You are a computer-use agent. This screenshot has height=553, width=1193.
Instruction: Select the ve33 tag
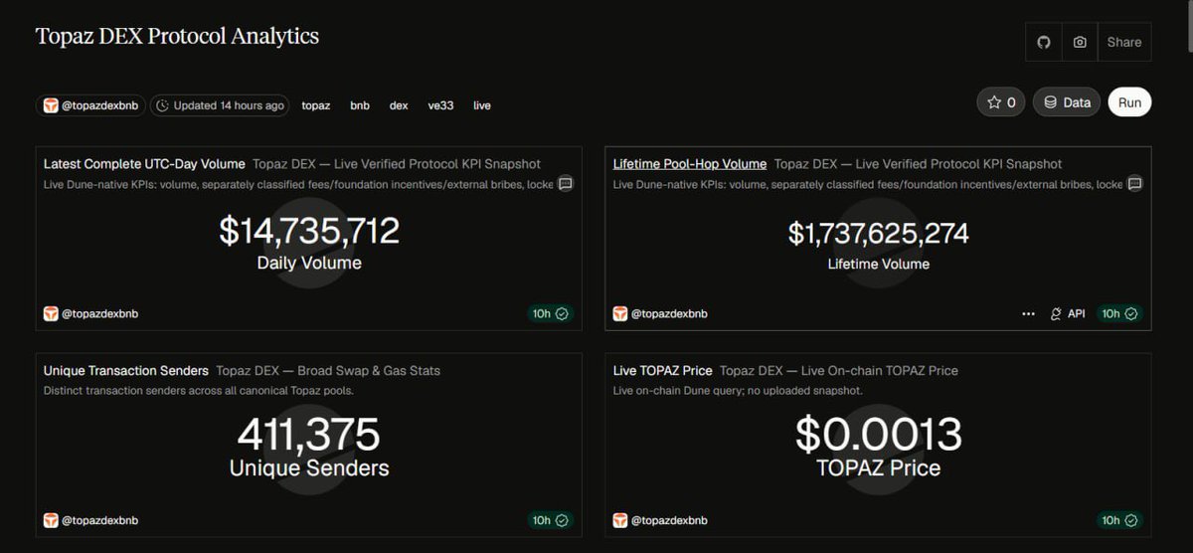coord(440,105)
